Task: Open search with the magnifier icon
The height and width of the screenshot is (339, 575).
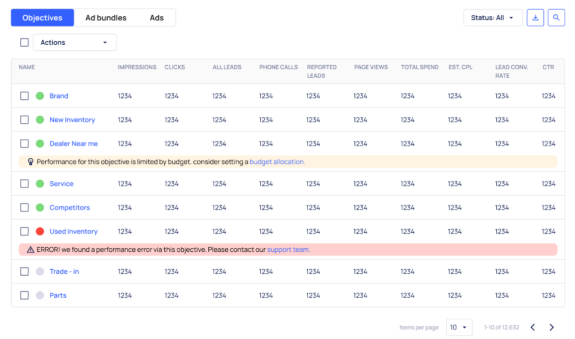Action: 556,18
